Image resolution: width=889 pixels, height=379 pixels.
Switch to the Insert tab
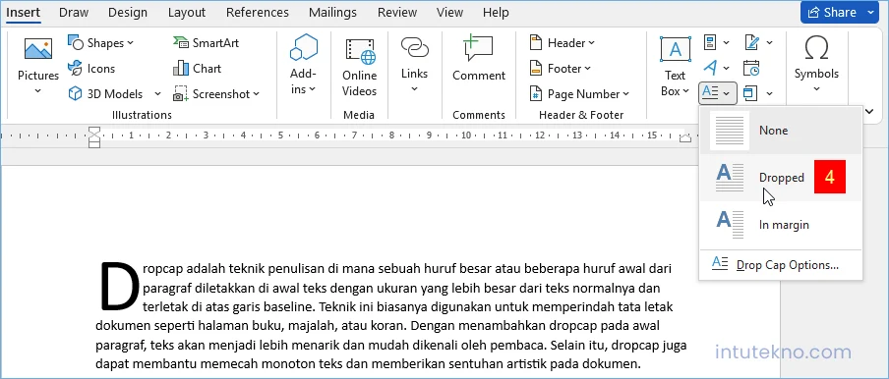(24, 13)
